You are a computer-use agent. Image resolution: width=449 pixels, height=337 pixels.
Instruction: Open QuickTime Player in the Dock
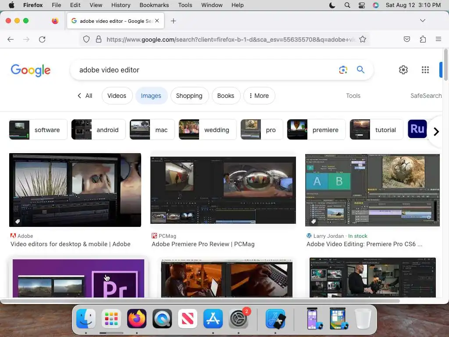(x=162, y=319)
